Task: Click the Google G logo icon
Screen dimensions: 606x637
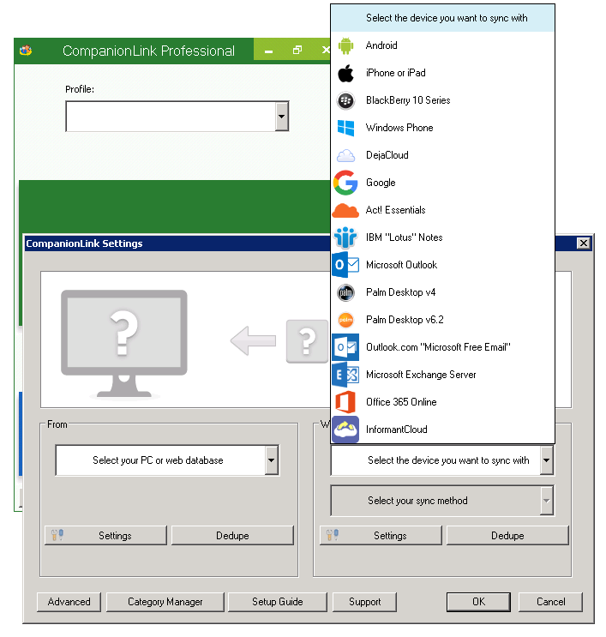Action: click(345, 183)
